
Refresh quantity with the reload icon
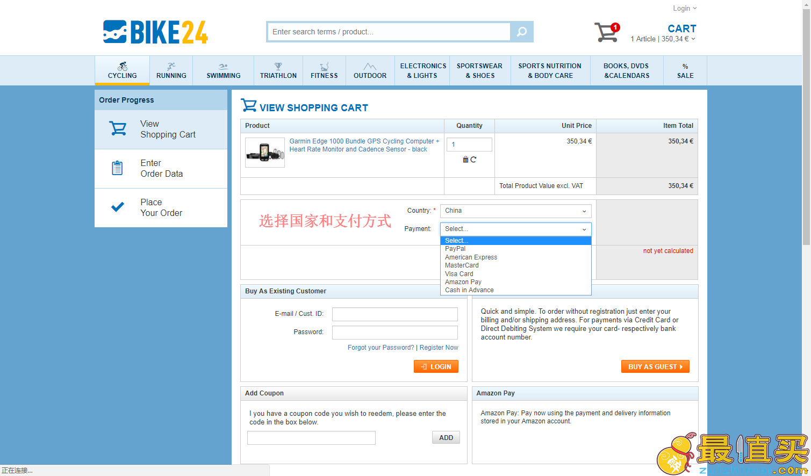pyautogui.click(x=473, y=160)
